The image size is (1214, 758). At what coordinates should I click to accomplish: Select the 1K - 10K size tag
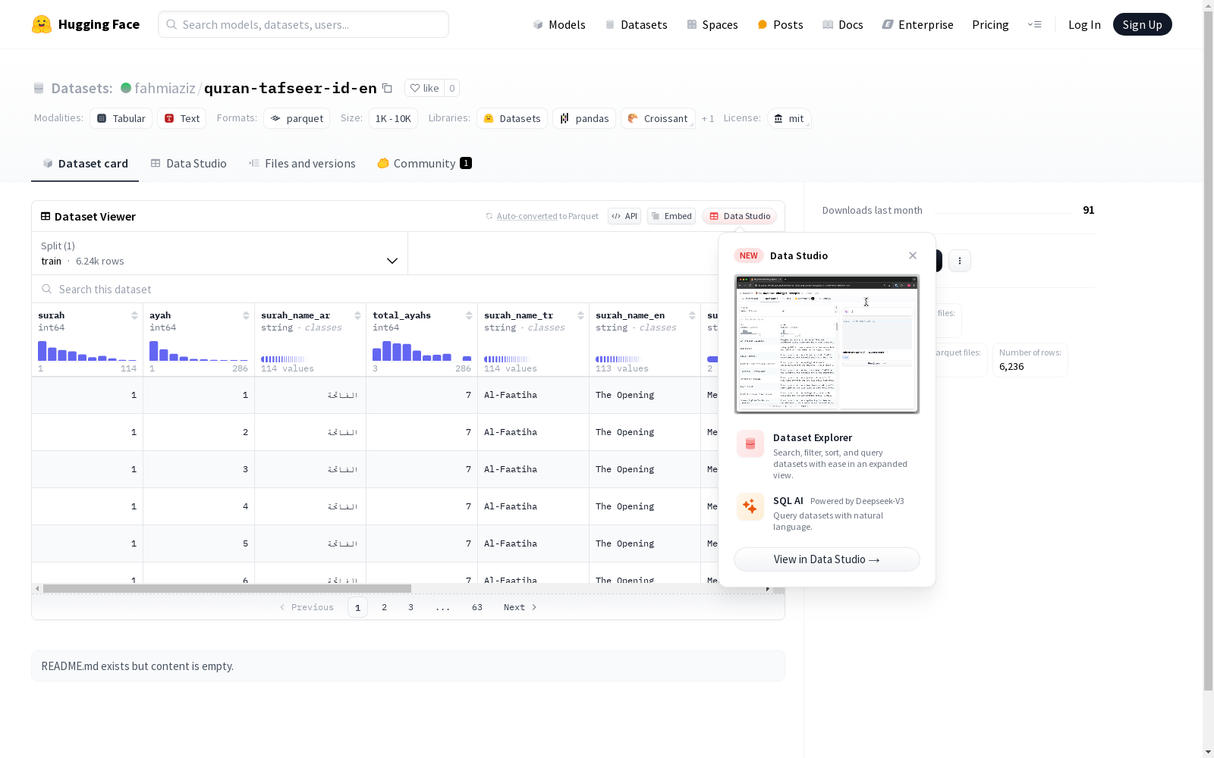coord(393,118)
